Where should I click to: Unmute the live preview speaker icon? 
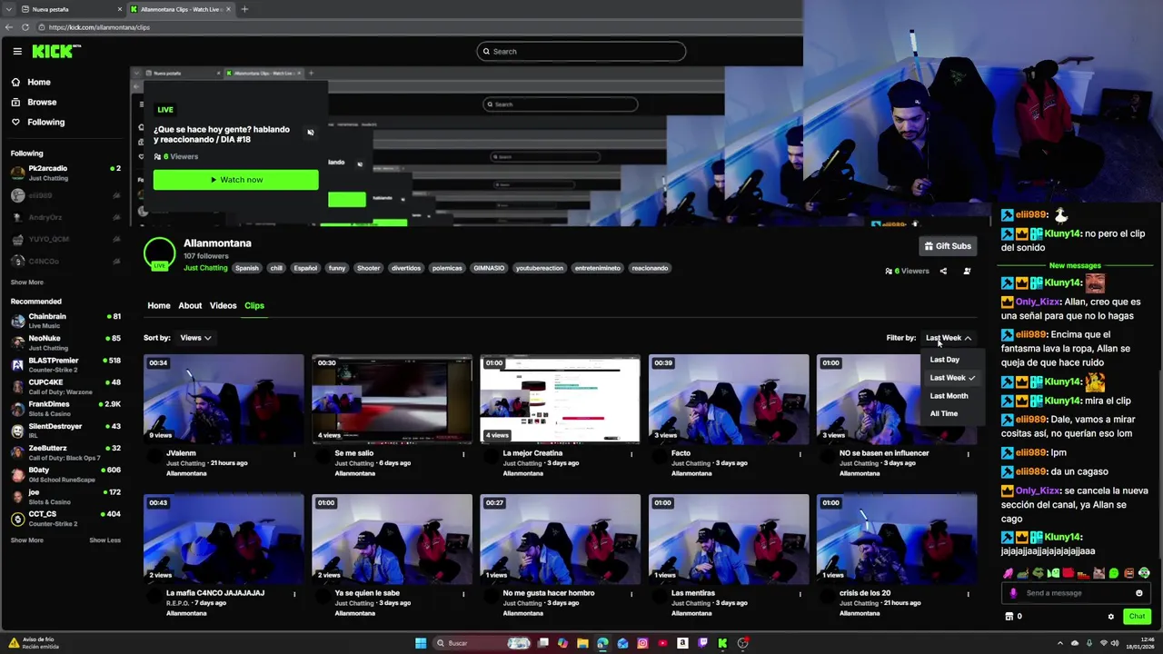tap(311, 133)
